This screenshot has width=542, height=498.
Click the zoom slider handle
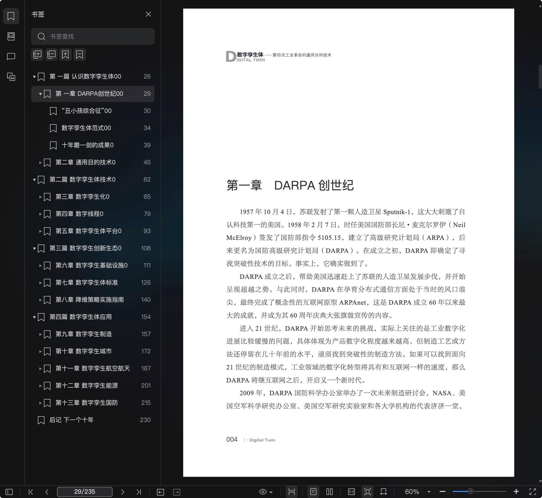point(470,491)
